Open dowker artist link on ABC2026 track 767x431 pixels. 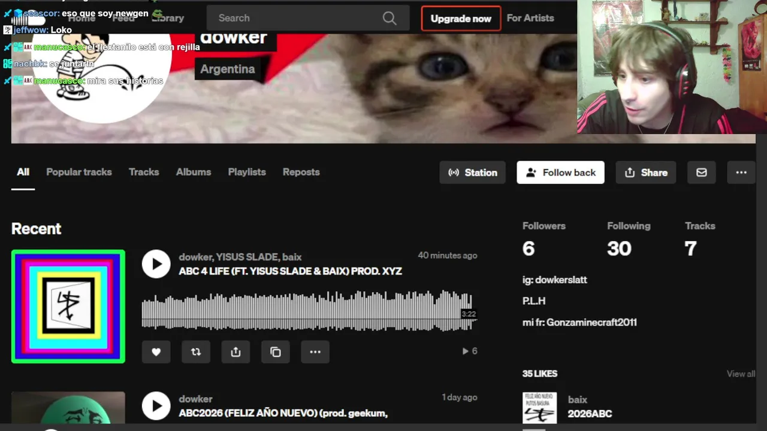click(x=195, y=399)
